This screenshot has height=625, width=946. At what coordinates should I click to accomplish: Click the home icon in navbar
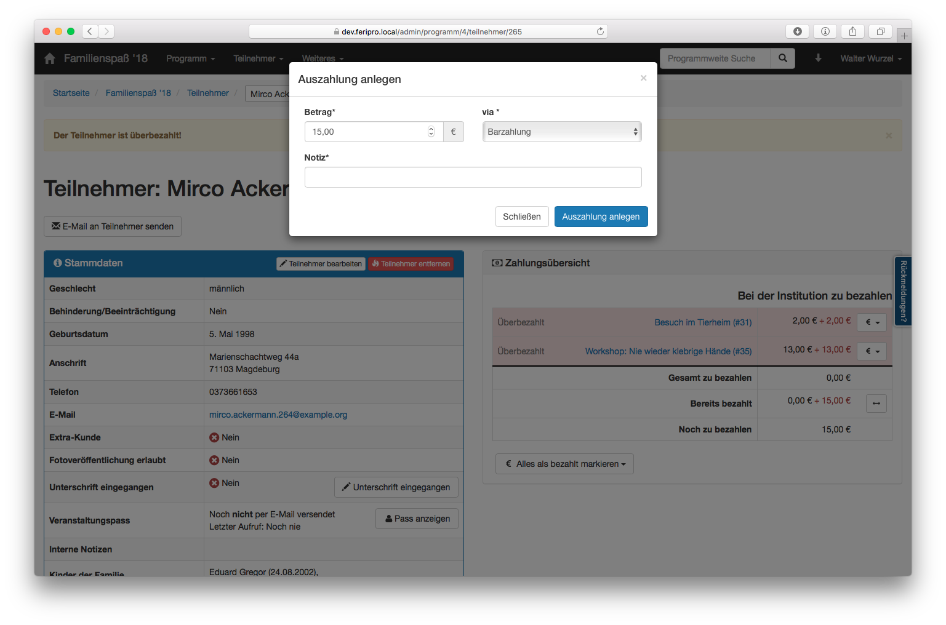[50, 58]
